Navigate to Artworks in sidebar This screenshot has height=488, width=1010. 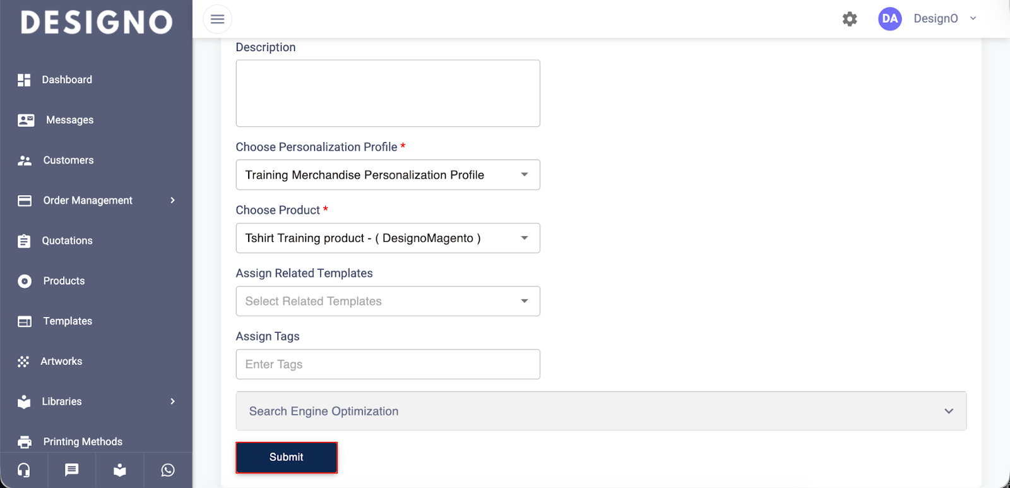click(x=61, y=361)
